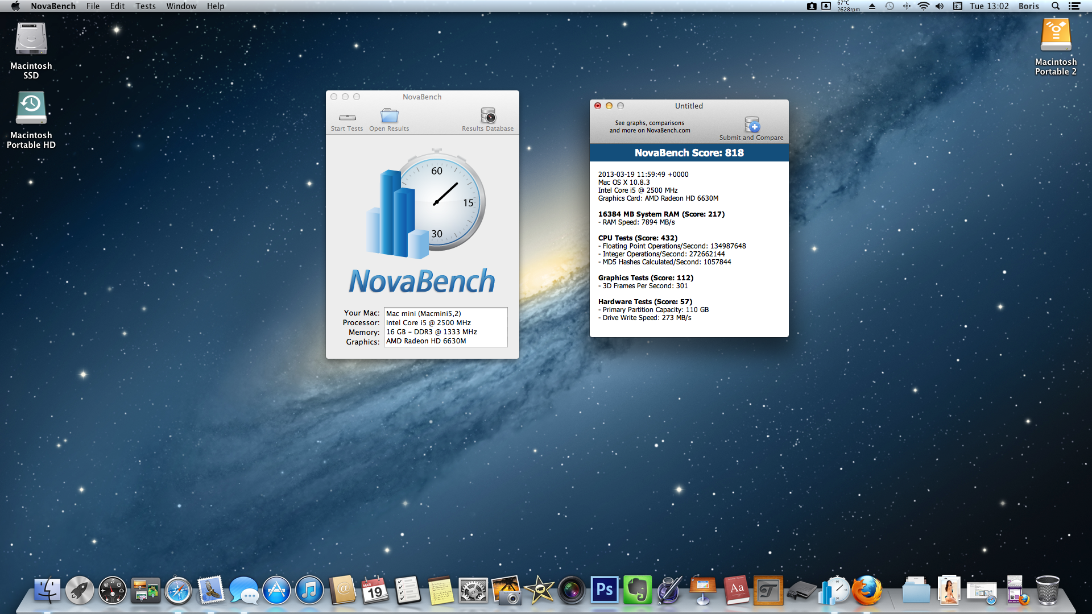Click volume icon in menu bar
Image resolution: width=1092 pixels, height=614 pixels.
pos(940,6)
